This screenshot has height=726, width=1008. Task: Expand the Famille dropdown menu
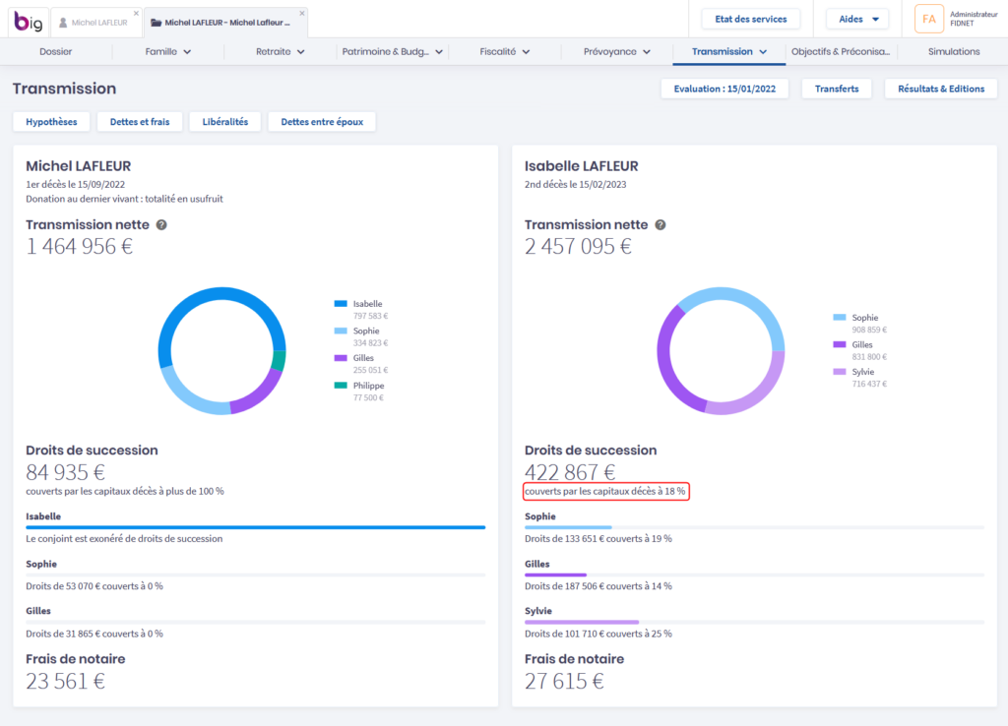(x=168, y=51)
